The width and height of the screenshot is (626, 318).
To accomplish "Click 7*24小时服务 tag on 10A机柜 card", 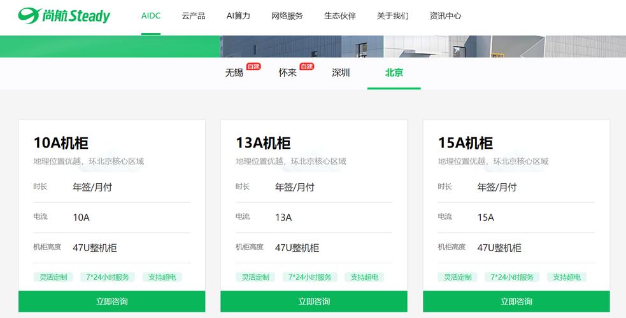I will coord(108,277).
